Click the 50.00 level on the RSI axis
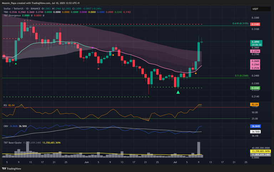This screenshot has width=274, height=172. click(255, 112)
